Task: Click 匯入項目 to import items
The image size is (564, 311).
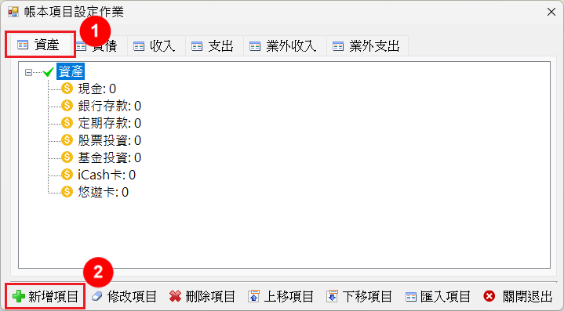Action: pos(438,296)
